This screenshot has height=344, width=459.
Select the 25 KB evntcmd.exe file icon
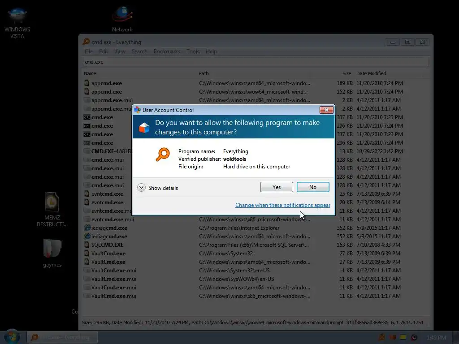(87, 193)
